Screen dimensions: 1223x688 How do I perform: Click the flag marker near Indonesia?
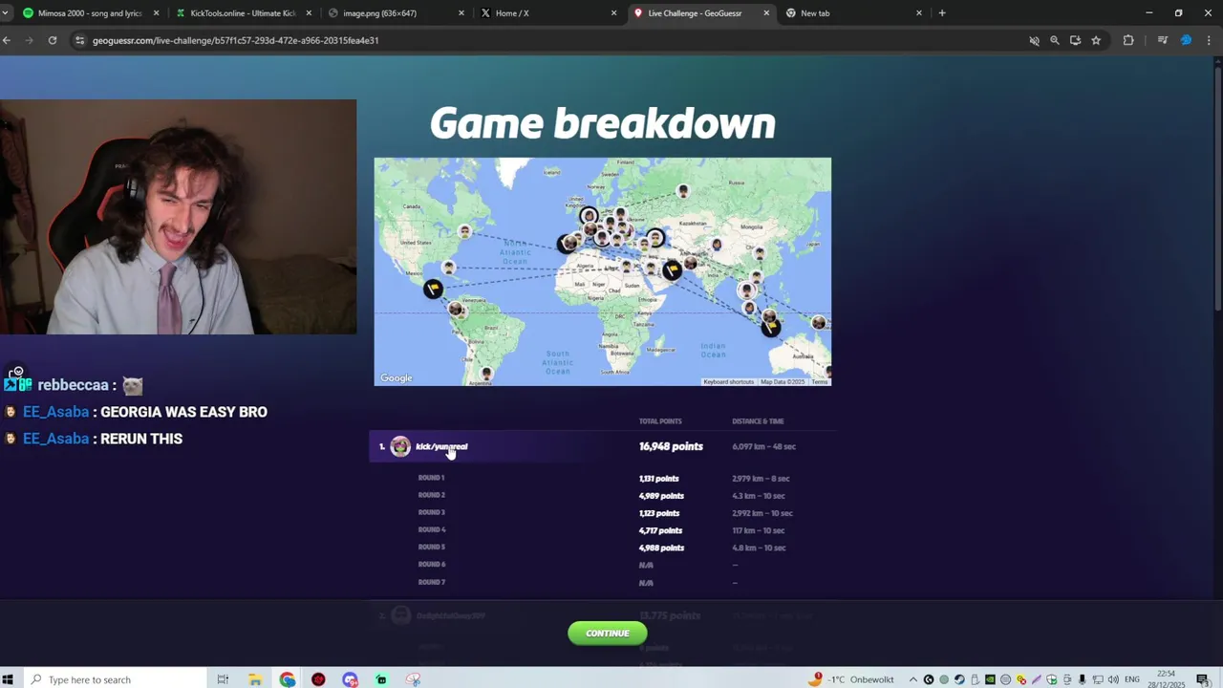(x=770, y=327)
